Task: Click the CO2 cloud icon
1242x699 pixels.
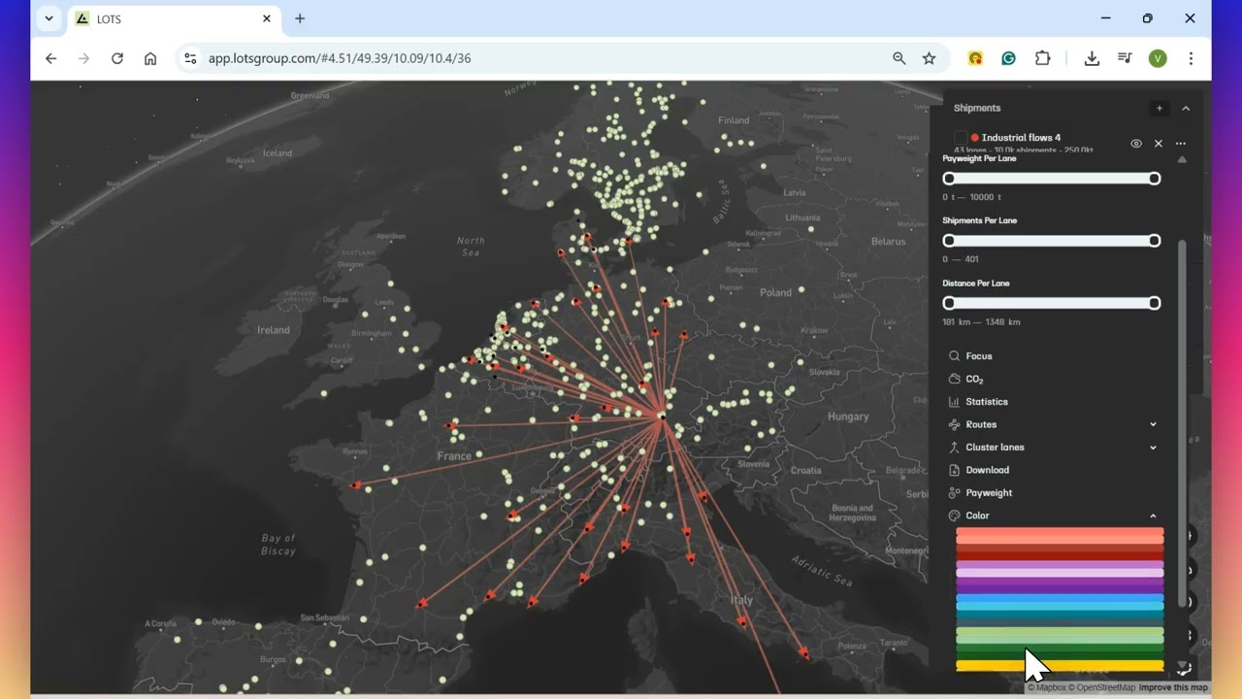Action: point(954,379)
